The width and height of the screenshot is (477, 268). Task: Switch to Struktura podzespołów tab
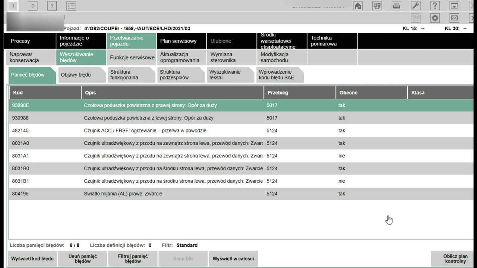click(x=181, y=75)
